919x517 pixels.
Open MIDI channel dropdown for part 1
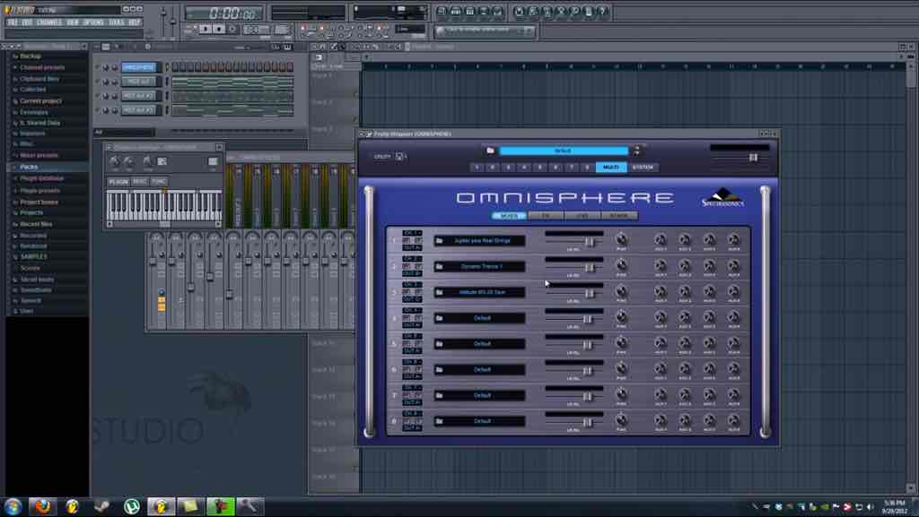[412, 233]
